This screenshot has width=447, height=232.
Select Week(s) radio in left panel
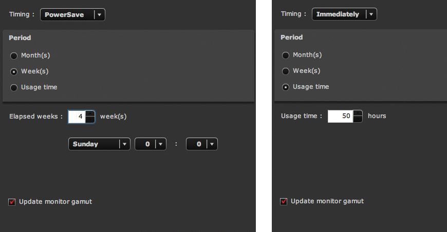tap(14, 71)
